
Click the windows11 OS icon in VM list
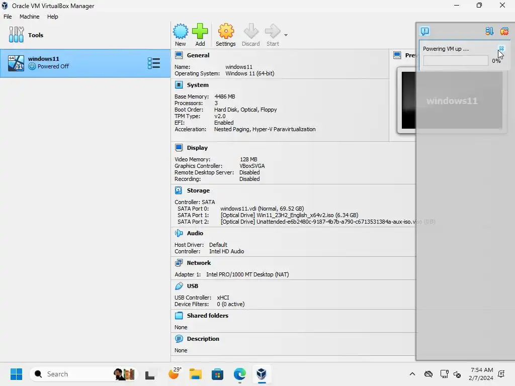[16, 63]
